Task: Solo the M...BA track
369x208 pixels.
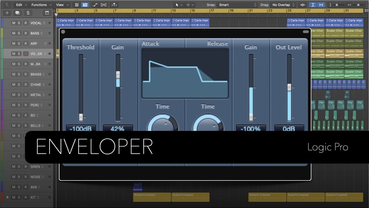Action: click(x=19, y=64)
